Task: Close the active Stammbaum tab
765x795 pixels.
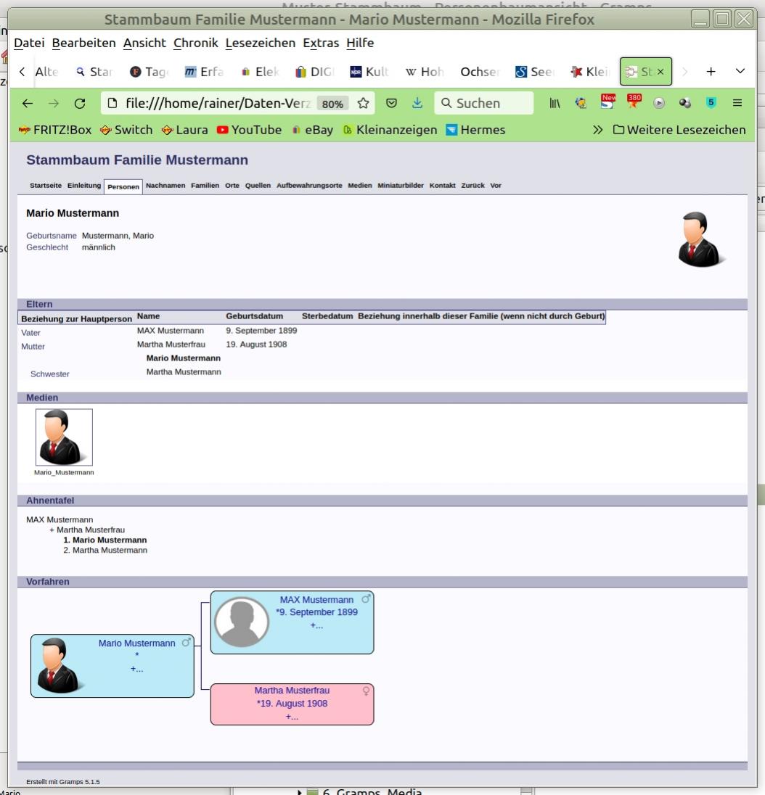Action: [660, 72]
